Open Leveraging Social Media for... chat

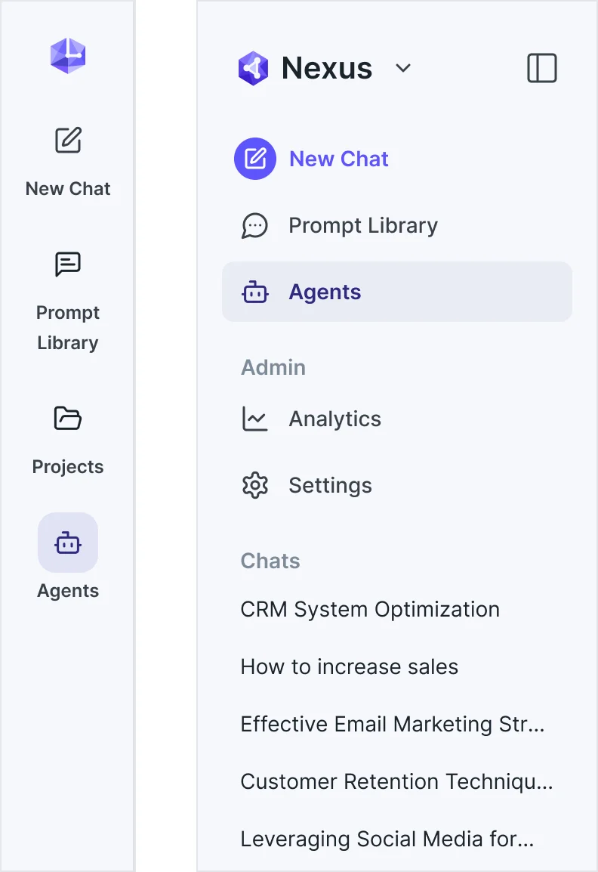point(387,840)
